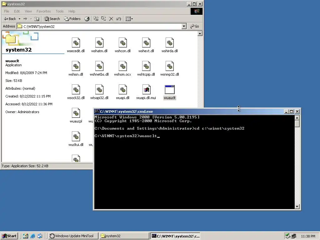The image size is (320, 240).
Task: Switch to Windows Update MiniTool taskbar button
Action: click(x=73, y=236)
